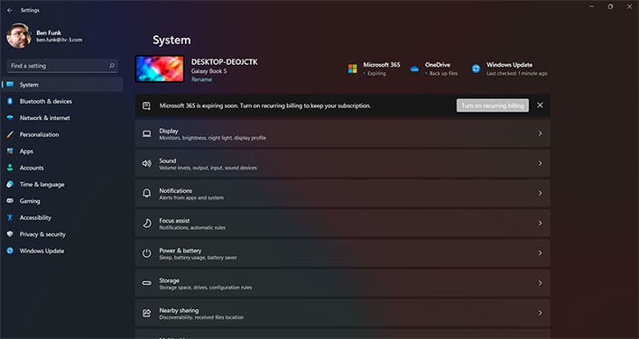Viewport: 639px width, 339px height.
Task: Expand the Storage row chevron
Action: [x=540, y=283]
